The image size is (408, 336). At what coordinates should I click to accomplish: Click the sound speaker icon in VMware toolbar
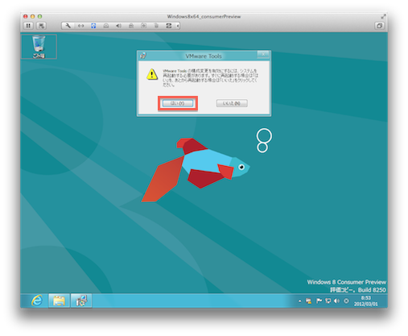[118, 26]
